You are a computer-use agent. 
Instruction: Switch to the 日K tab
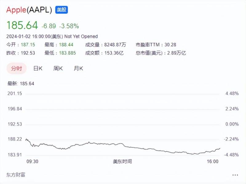[38, 68]
